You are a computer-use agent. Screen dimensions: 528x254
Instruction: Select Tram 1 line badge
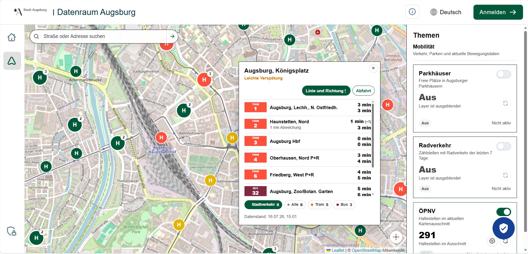(255, 107)
